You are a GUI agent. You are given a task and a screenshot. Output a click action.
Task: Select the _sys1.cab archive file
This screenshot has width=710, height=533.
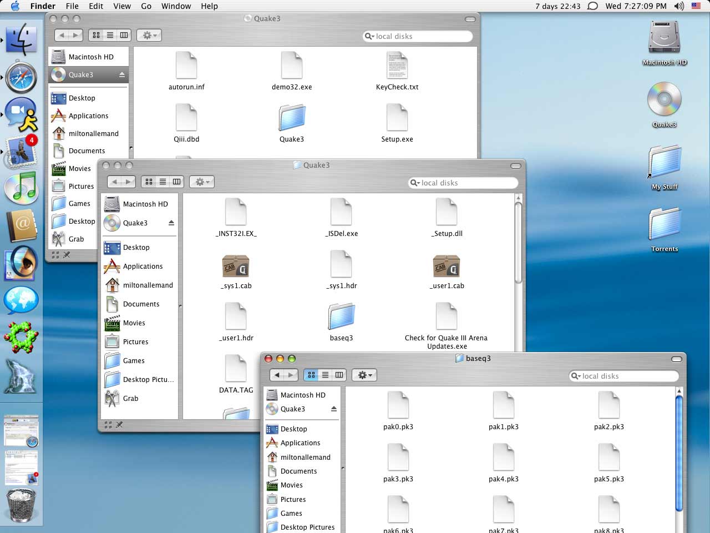[x=236, y=266]
